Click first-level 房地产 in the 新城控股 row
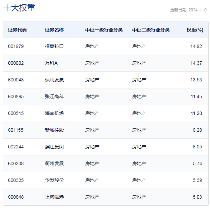 (92, 130)
